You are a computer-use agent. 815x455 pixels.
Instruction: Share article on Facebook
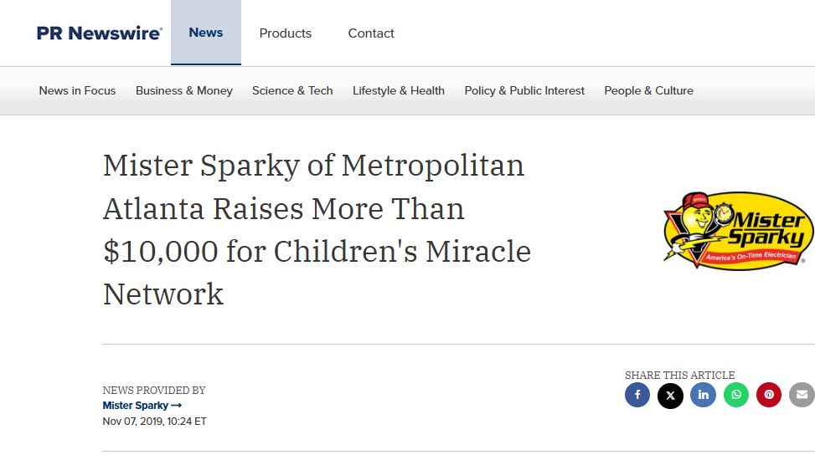point(637,395)
